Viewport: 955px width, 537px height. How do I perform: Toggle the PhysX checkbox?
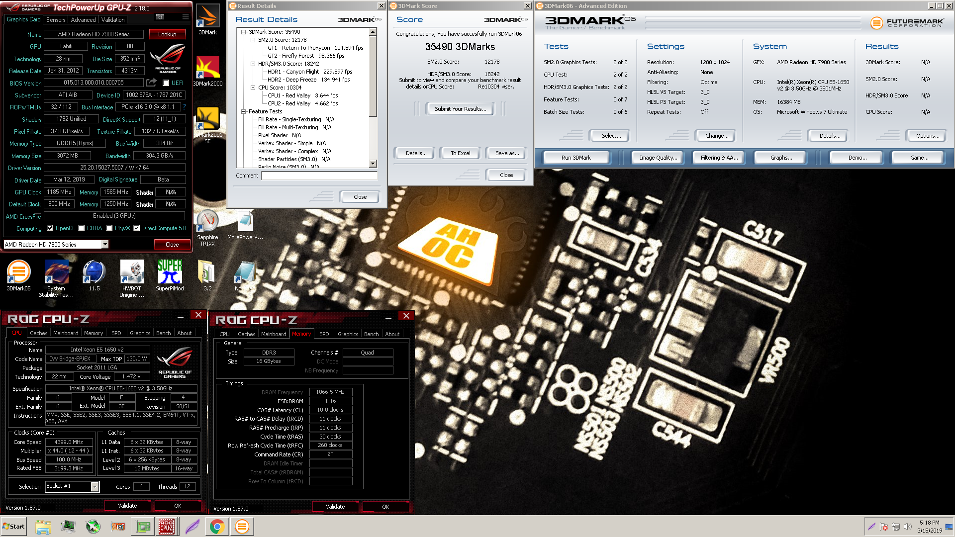109,228
